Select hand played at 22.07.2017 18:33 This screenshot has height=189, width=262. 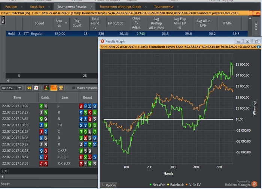click(x=49, y=125)
